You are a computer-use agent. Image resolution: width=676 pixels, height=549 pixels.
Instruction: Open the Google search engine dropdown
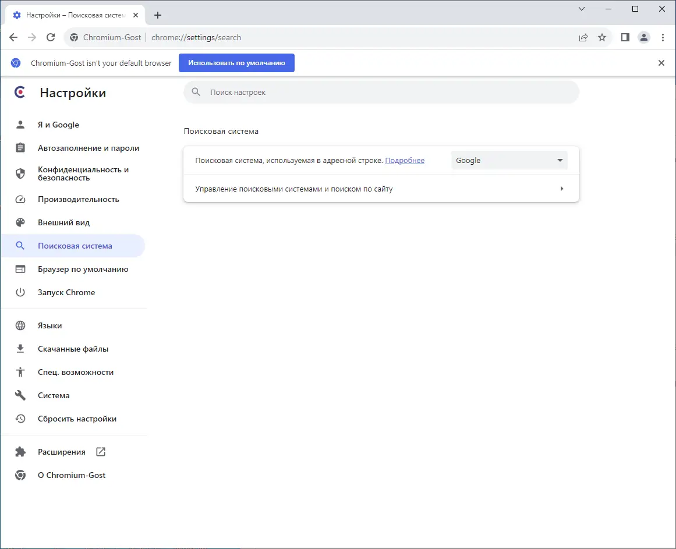(509, 160)
